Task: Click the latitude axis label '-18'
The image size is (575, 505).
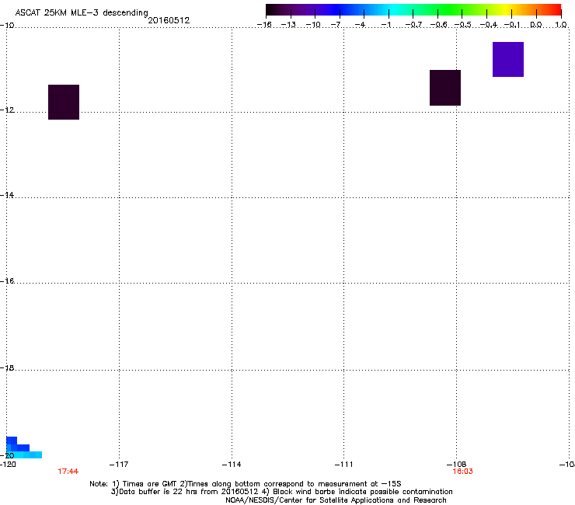Action: 7,367
